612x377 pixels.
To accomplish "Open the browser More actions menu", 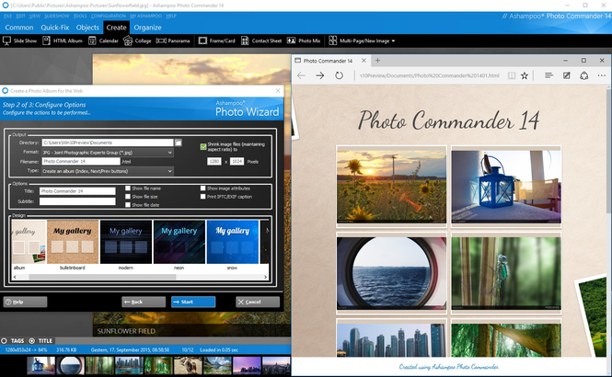I will tap(602, 75).
